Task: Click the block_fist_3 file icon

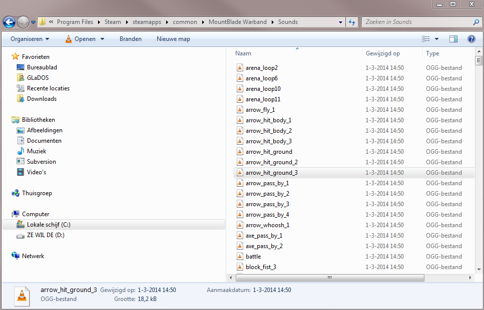Action: (240, 267)
